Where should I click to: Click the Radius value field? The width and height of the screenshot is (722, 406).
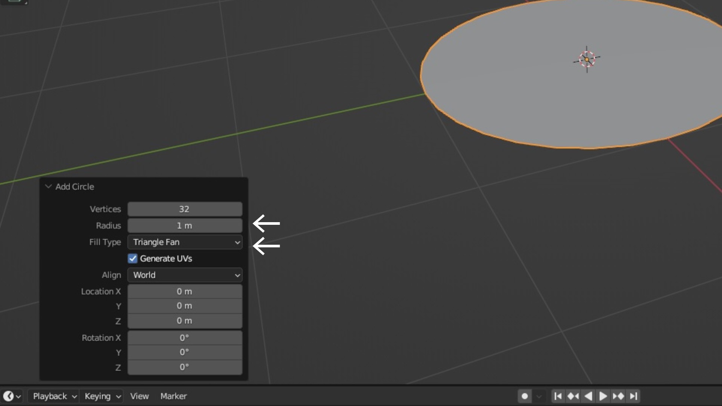pos(185,226)
